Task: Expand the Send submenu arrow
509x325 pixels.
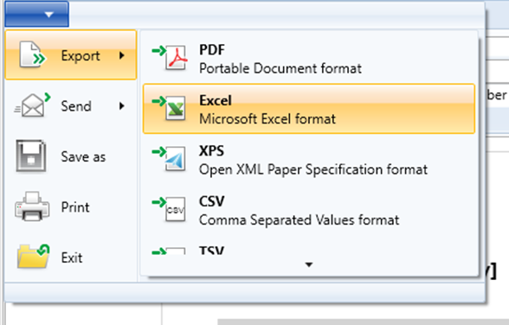Action: (122, 106)
